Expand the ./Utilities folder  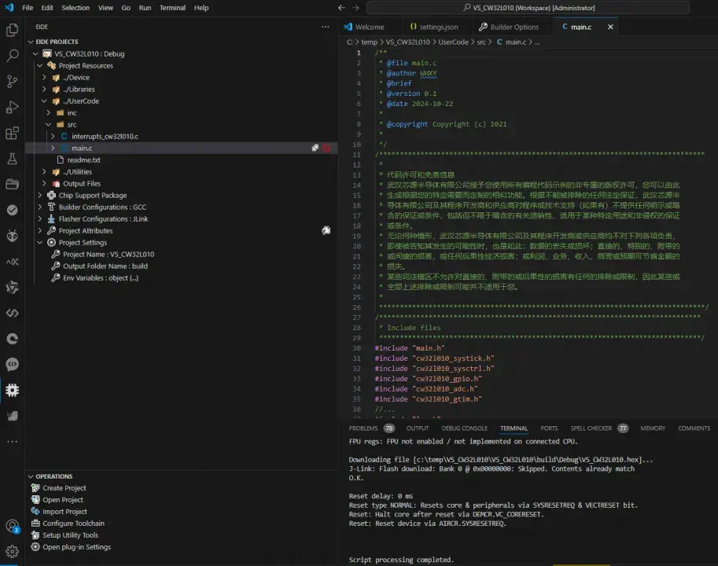click(44, 171)
